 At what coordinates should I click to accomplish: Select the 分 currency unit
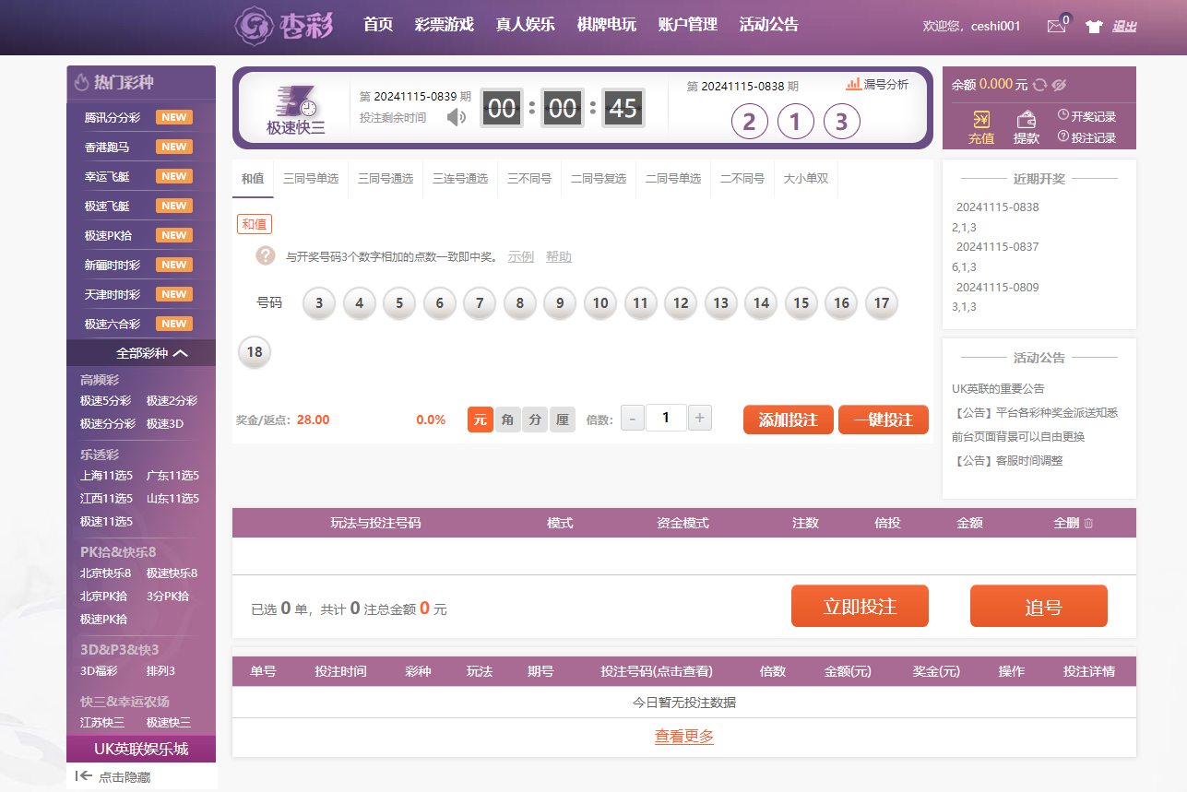pos(535,420)
